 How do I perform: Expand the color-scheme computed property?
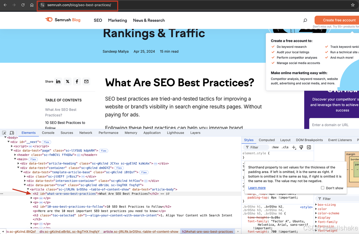click(316, 213)
